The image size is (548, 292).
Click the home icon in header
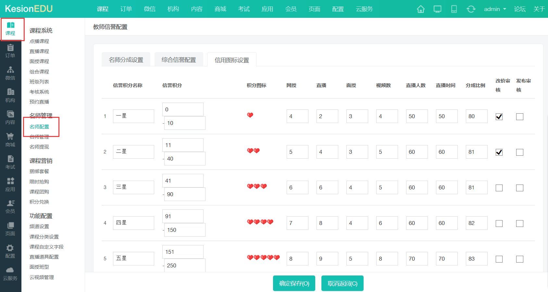coord(420,9)
